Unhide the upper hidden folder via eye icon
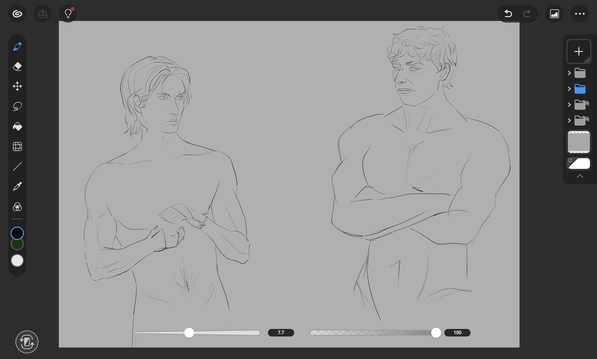Viewport: 597px width, 359px height. point(586,103)
